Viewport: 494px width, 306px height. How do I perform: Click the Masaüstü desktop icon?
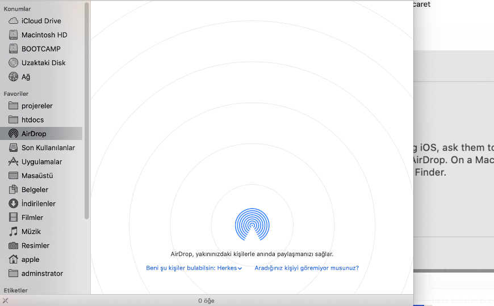pyautogui.click(x=13, y=176)
